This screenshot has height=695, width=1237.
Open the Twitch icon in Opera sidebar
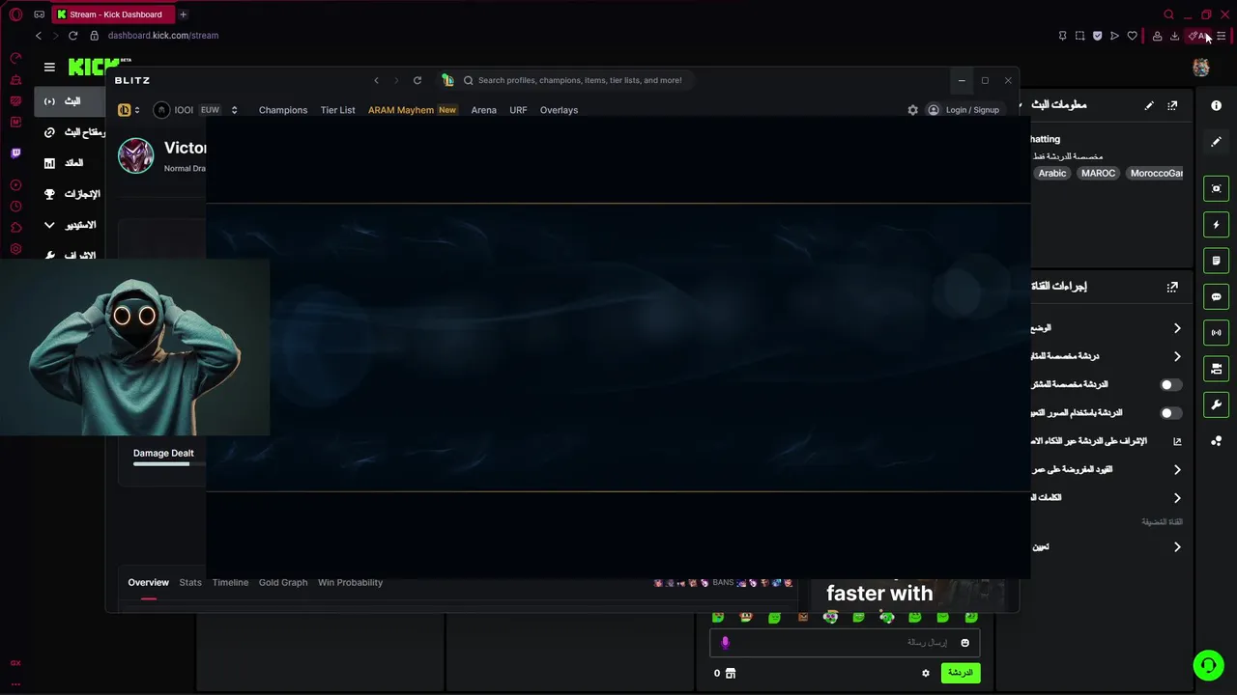15,153
